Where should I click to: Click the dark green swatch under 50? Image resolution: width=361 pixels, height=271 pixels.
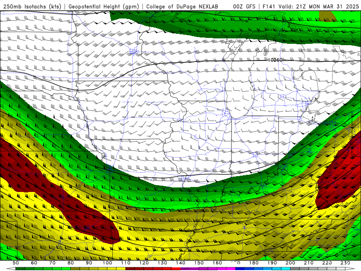point(20,269)
